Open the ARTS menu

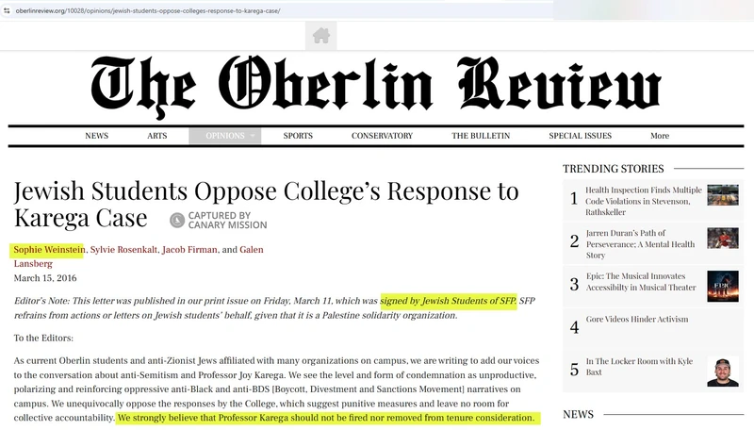point(156,136)
